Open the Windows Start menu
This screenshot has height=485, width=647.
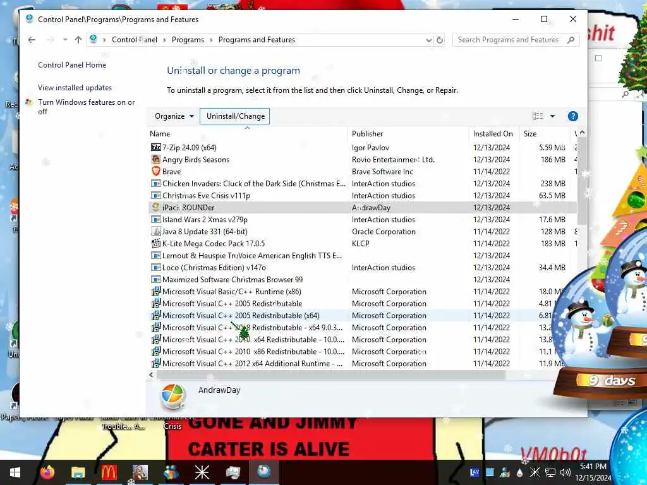(15, 472)
